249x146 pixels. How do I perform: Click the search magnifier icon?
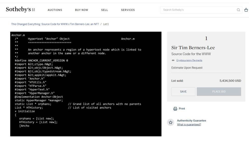pyautogui.click(x=238, y=10)
